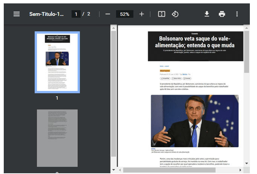The height and width of the screenshot is (174, 257).
Task: Toggle the sidebar with the hamburger menu icon
Action: click(x=17, y=14)
